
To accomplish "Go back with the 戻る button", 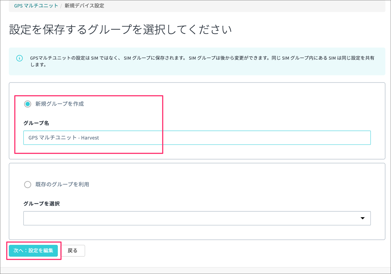I will (72, 251).
